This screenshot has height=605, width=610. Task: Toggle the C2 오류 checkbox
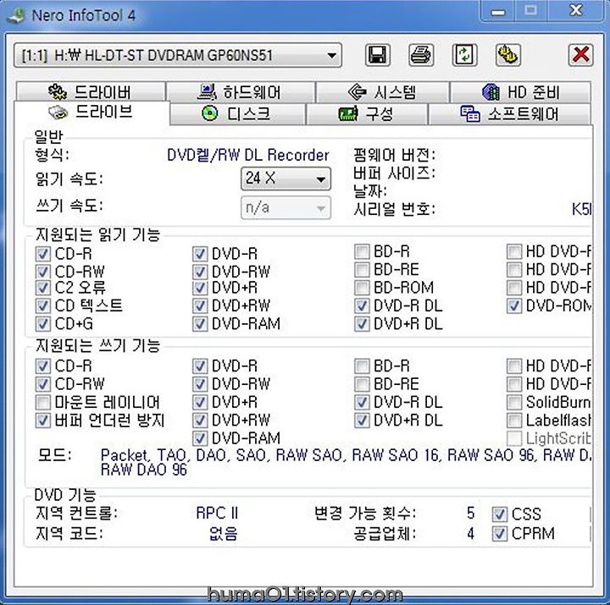[x=43, y=288]
